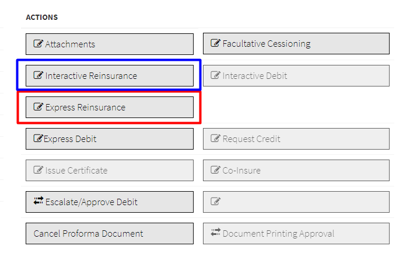Viewport: 403px width, 263px height.
Task: Click the edit icon on Express Debit
Action: (x=38, y=139)
